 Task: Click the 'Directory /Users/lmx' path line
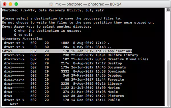tap(22, 39)
